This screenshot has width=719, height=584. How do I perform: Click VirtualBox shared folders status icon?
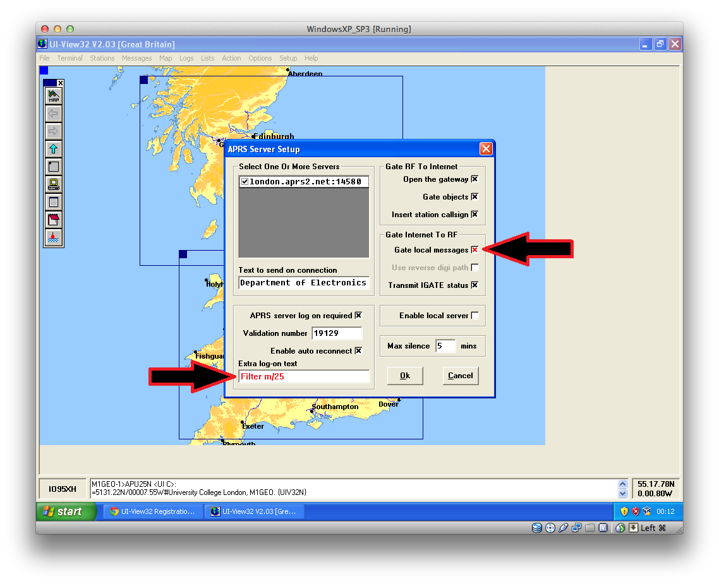point(589,528)
